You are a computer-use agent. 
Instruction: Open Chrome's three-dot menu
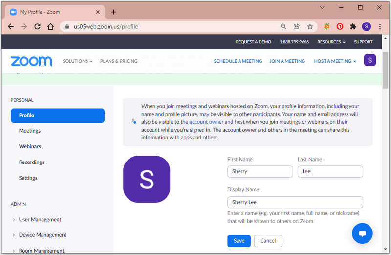380,27
